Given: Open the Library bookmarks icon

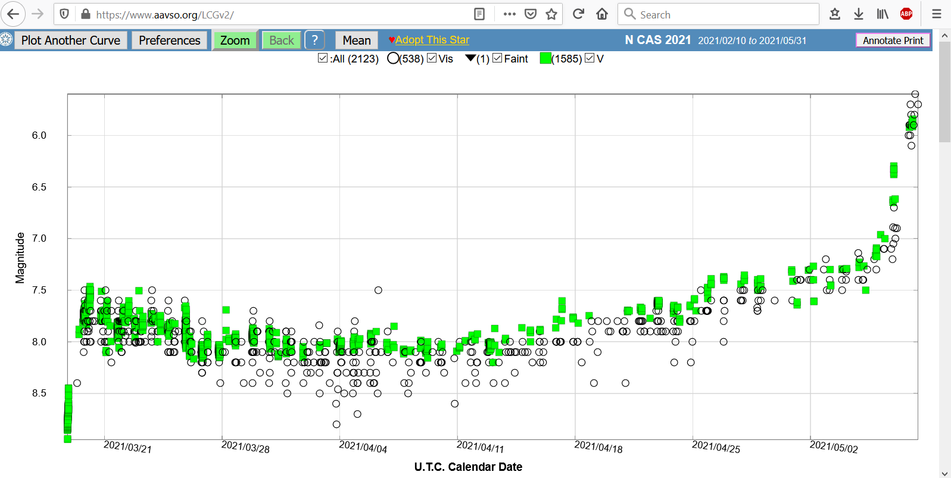Looking at the screenshot, I should click(x=883, y=14).
